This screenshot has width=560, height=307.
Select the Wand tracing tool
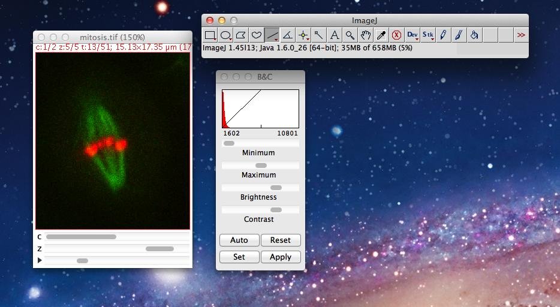click(319, 35)
